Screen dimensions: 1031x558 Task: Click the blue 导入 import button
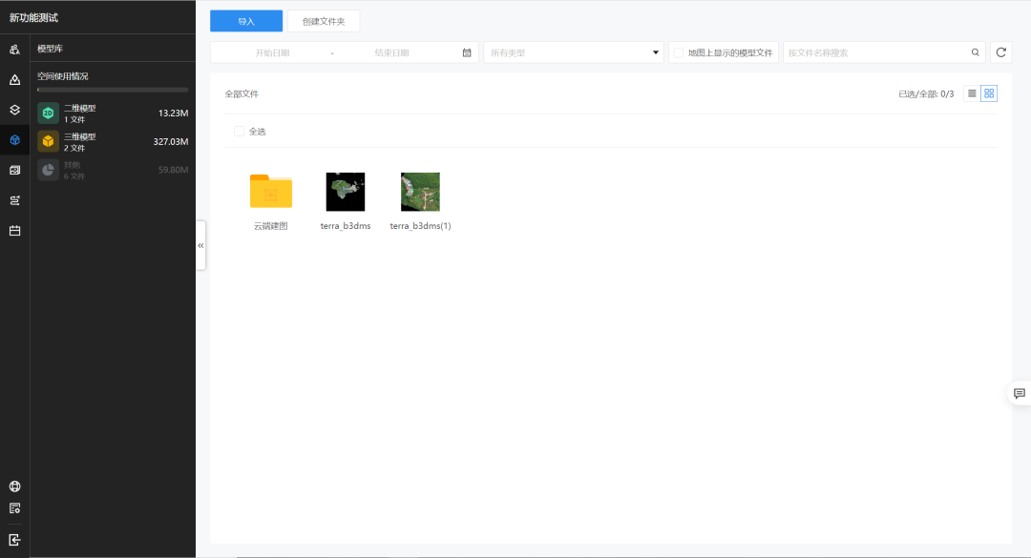point(246,21)
